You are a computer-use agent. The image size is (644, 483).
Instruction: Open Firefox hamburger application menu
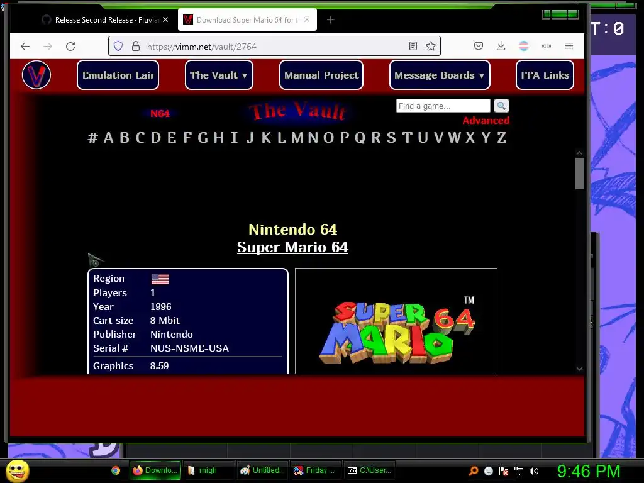[569, 46]
